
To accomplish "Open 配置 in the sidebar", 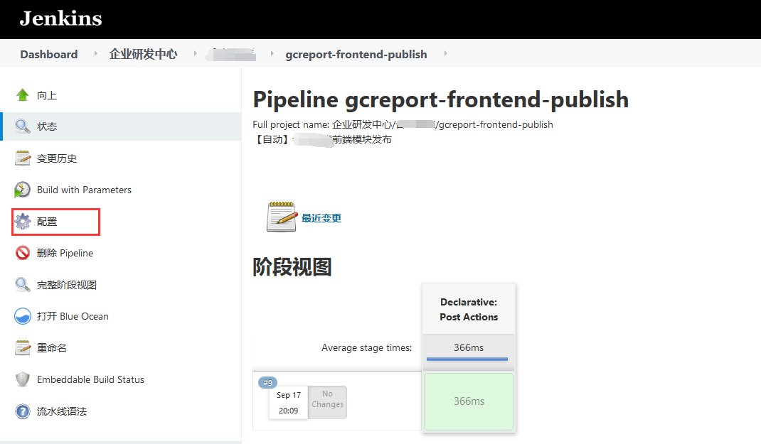I will pyautogui.click(x=47, y=222).
